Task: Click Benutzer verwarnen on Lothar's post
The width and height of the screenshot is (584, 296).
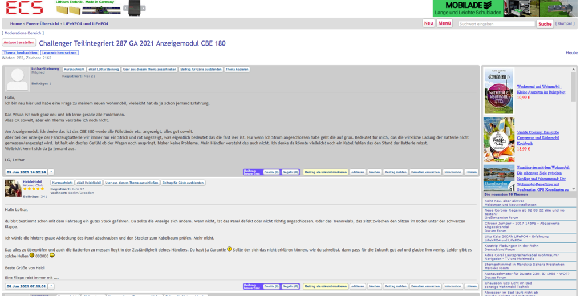Action: [x=425, y=172]
